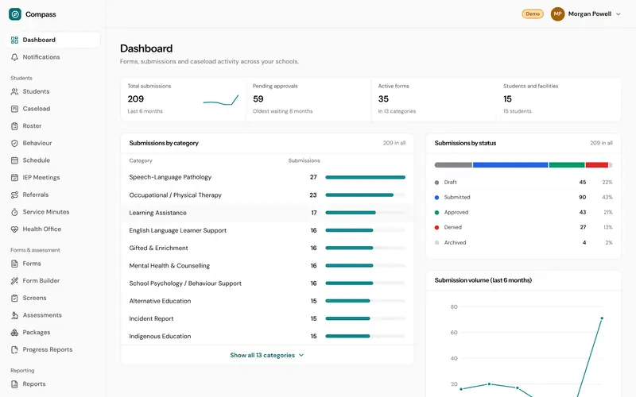
Task: Select the Alternative Education row
Action: pos(267,302)
